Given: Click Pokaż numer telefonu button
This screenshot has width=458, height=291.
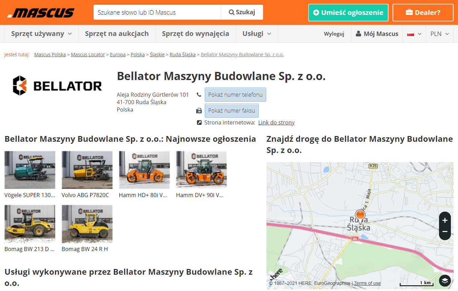Looking at the screenshot, I should pyautogui.click(x=235, y=95).
